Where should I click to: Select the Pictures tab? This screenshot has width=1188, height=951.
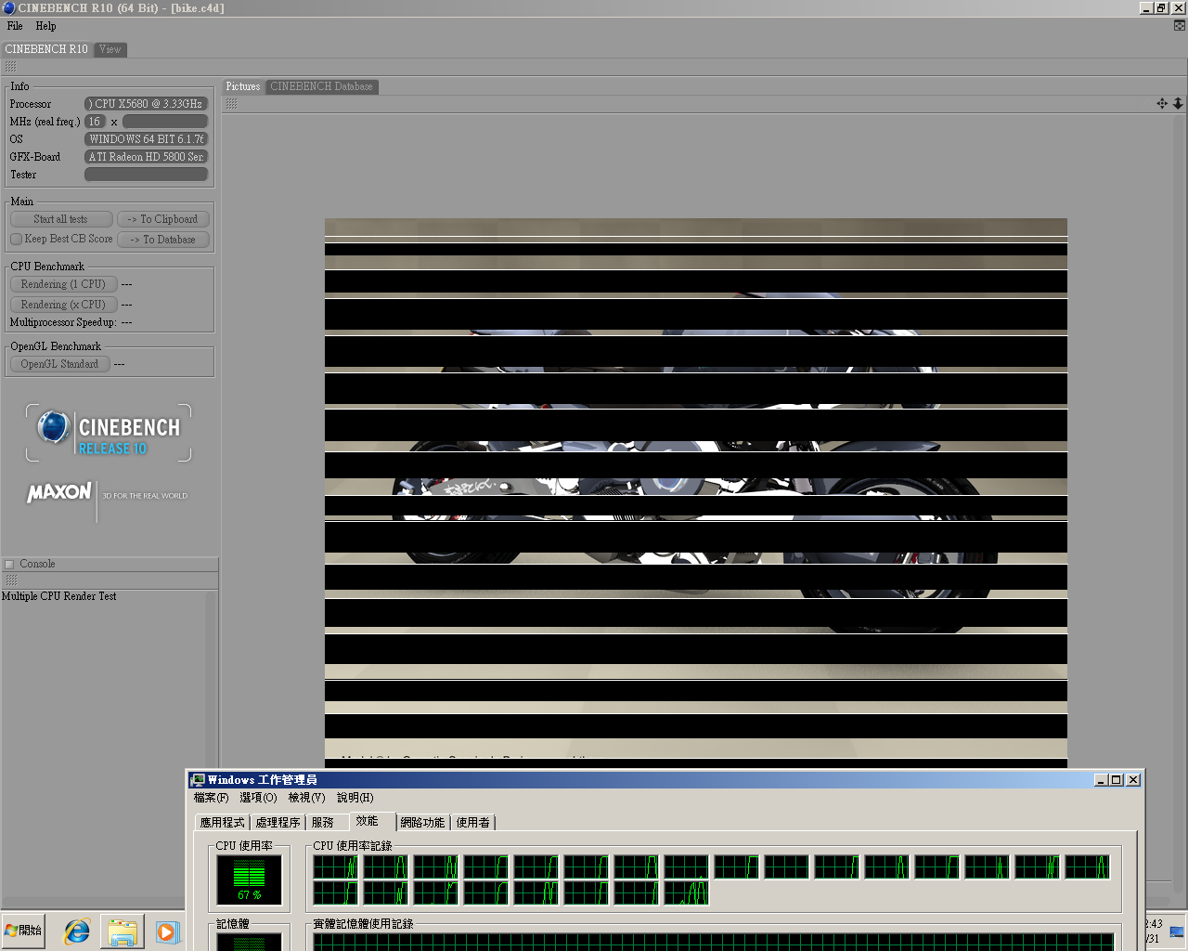tap(243, 86)
